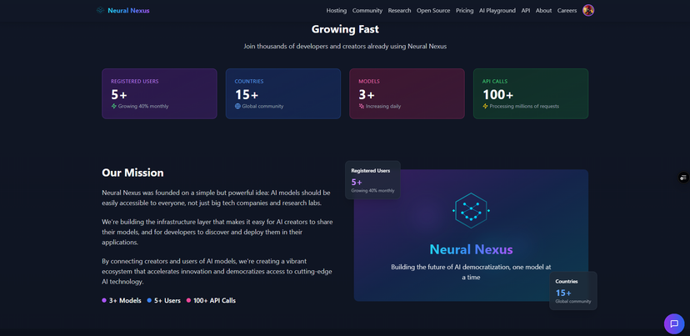This screenshot has height=336, width=690.
Task: Click the Join thousands of developers subtitle
Action: [x=345, y=46]
